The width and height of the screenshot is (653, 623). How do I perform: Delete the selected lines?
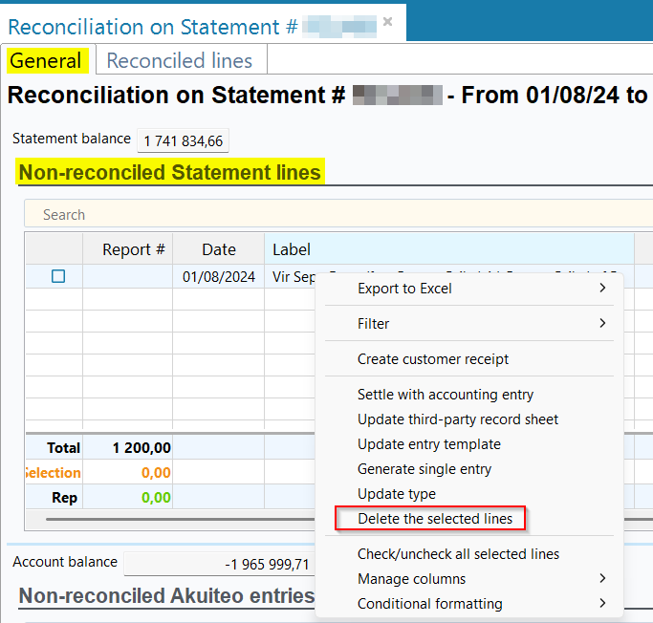click(435, 519)
